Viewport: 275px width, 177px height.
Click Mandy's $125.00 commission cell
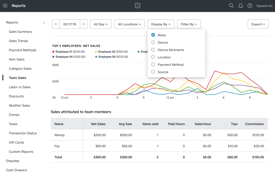[x=258, y=135]
